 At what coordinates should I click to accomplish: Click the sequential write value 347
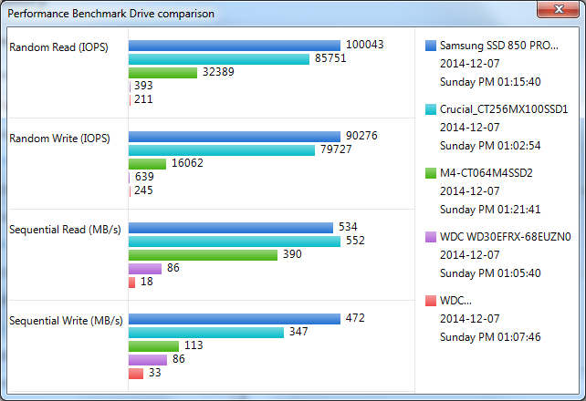tap(298, 332)
